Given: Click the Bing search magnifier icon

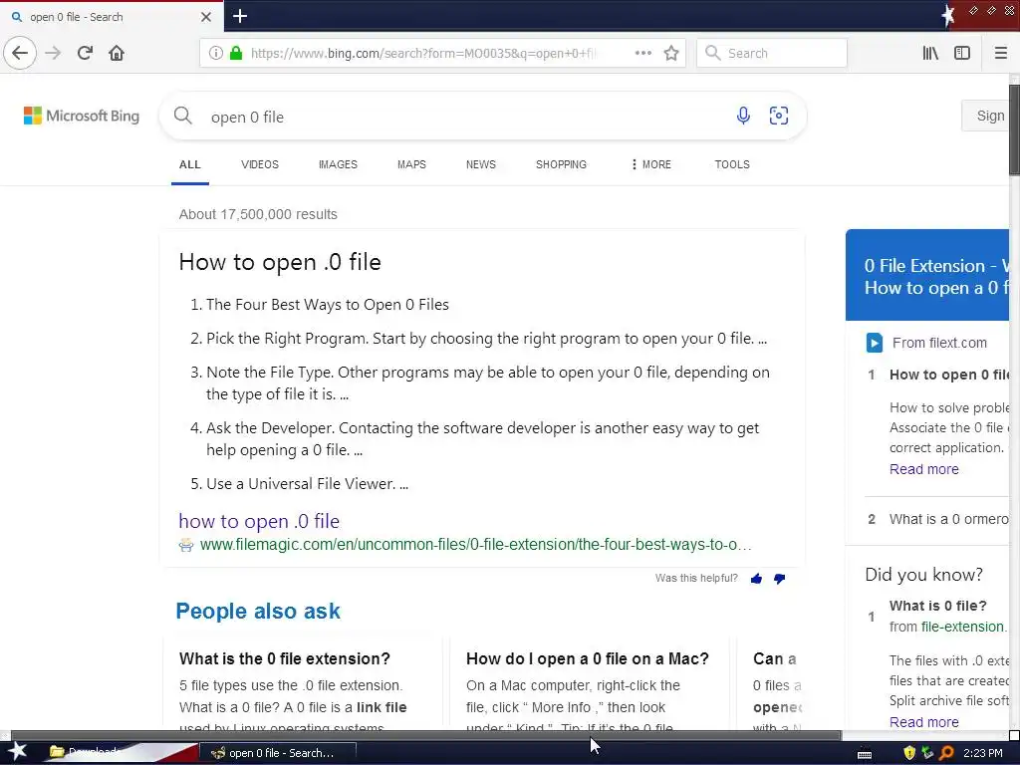Looking at the screenshot, I should tap(183, 116).
